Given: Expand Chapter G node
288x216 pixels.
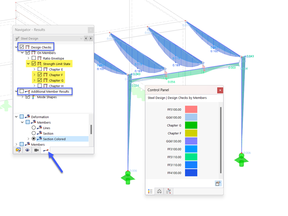Looking at the screenshot, I should (34, 80).
